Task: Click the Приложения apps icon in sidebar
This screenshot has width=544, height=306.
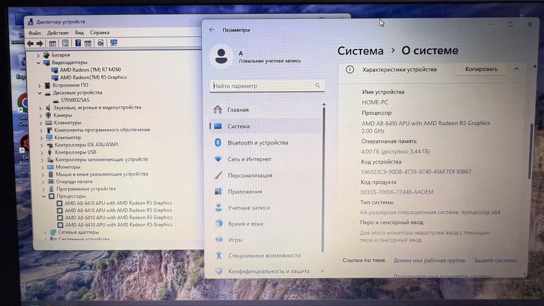Action: tap(218, 191)
